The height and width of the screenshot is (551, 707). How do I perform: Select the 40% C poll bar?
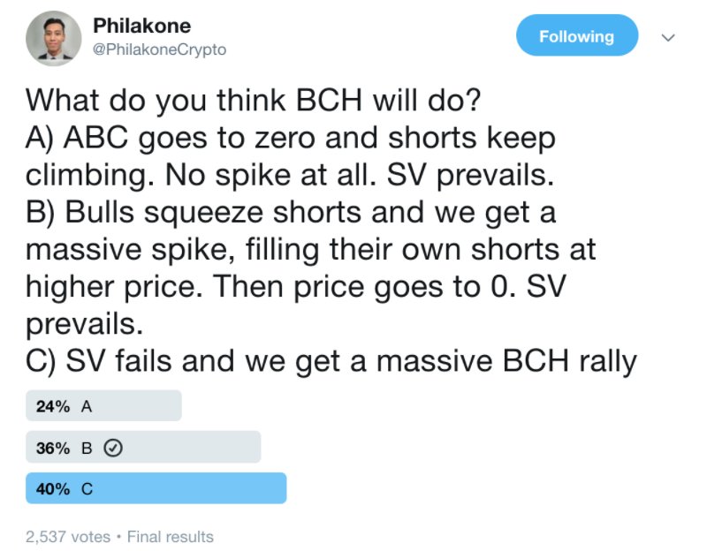coord(156,488)
